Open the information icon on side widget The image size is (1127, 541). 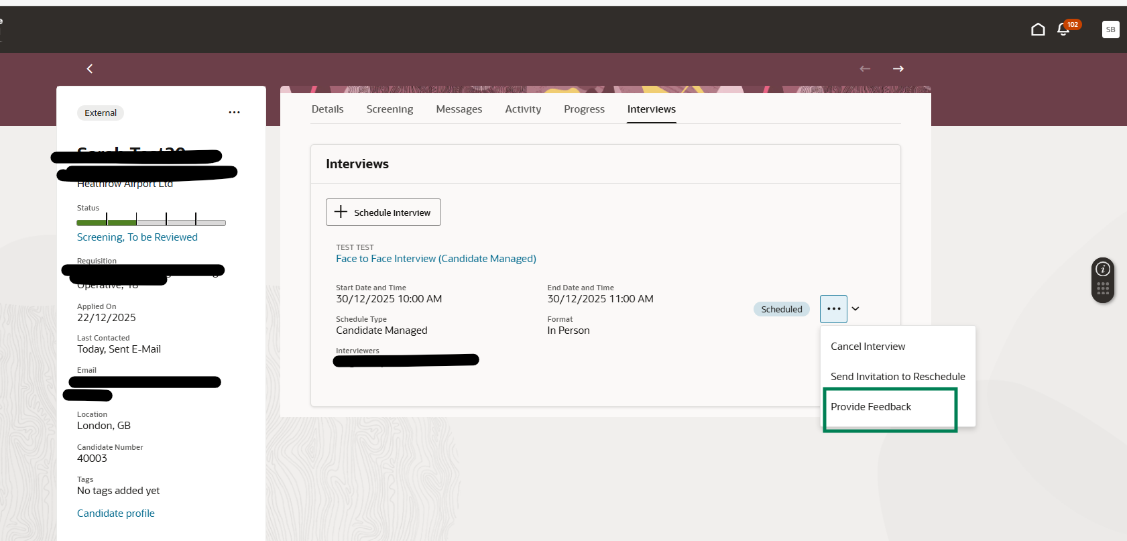pyautogui.click(x=1103, y=269)
